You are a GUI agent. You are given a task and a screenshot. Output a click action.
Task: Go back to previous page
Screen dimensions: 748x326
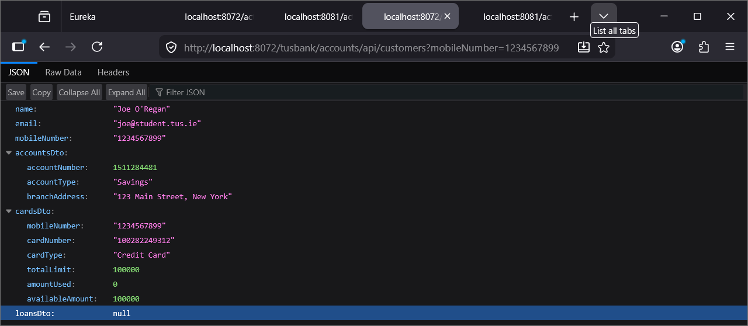point(44,47)
